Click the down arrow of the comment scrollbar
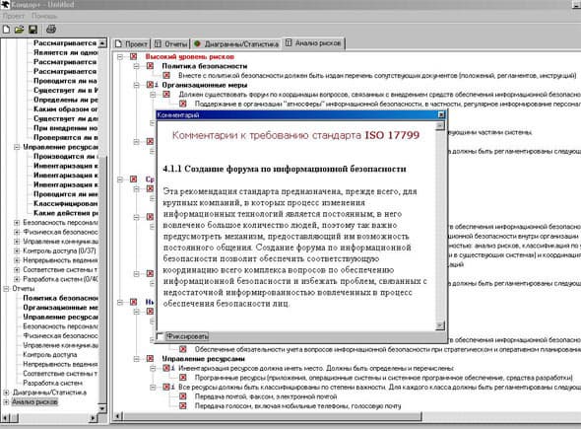 440,325
